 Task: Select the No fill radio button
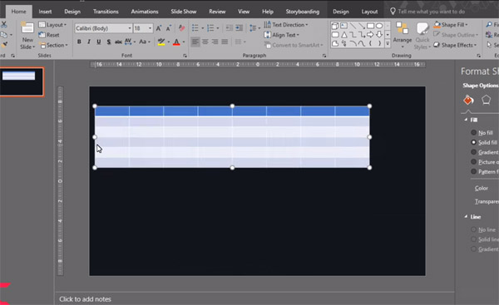tap(473, 132)
